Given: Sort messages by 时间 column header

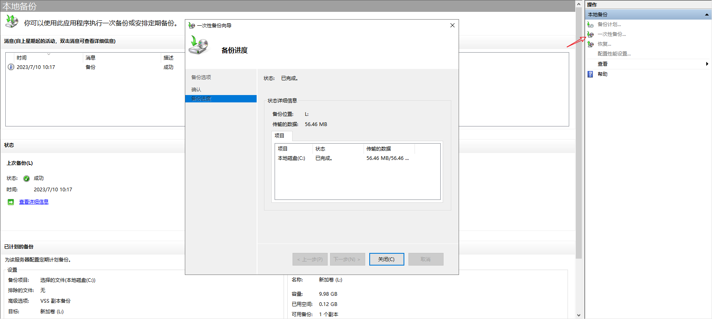Looking at the screenshot, I should (49, 58).
